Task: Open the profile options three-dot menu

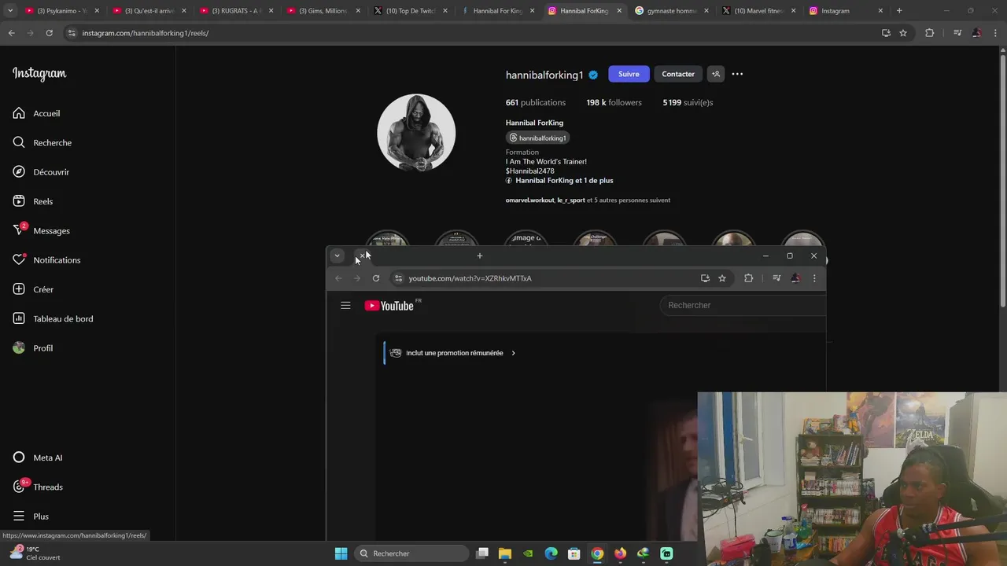Action: point(737,74)
